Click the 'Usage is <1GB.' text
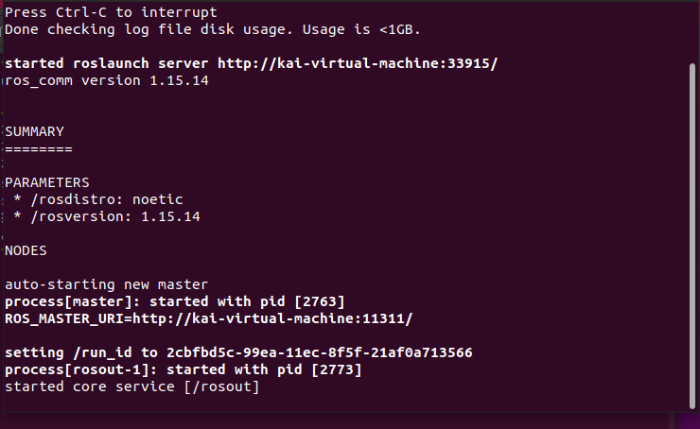 (361, 30)
